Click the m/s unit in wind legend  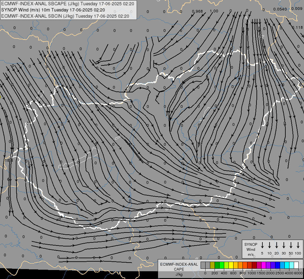point(251,255)
